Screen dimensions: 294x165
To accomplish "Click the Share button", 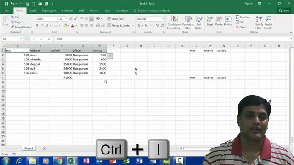I will point(284,11).
